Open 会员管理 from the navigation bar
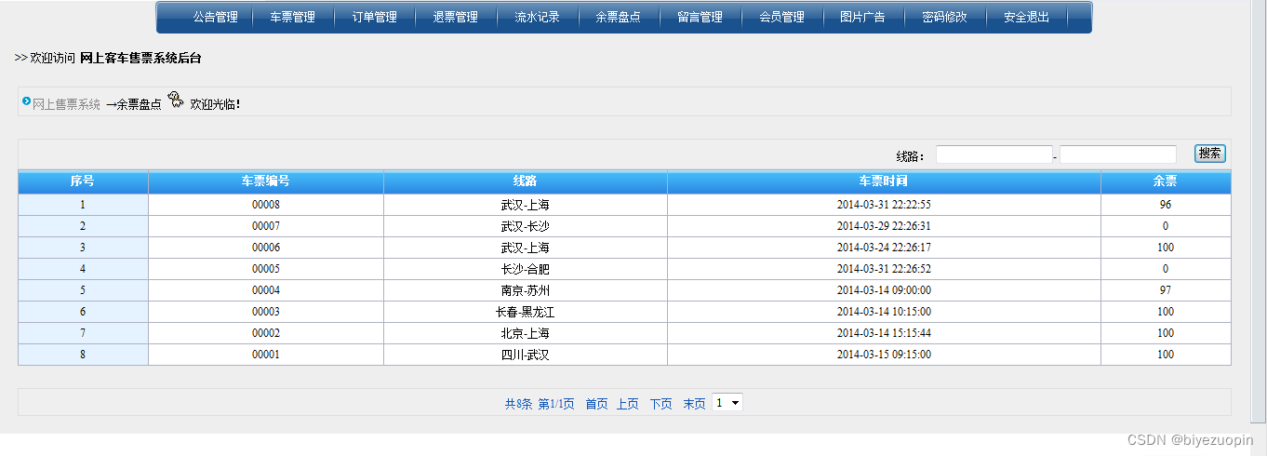Screen dimensions: 1267x456 point(781,17)
